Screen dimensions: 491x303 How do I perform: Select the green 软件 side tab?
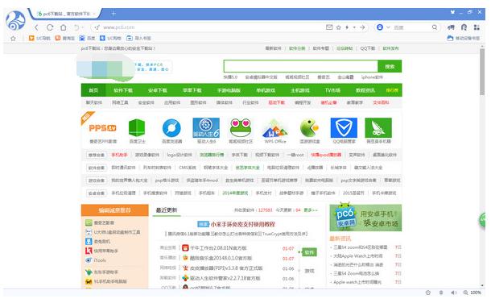[309, 252]
